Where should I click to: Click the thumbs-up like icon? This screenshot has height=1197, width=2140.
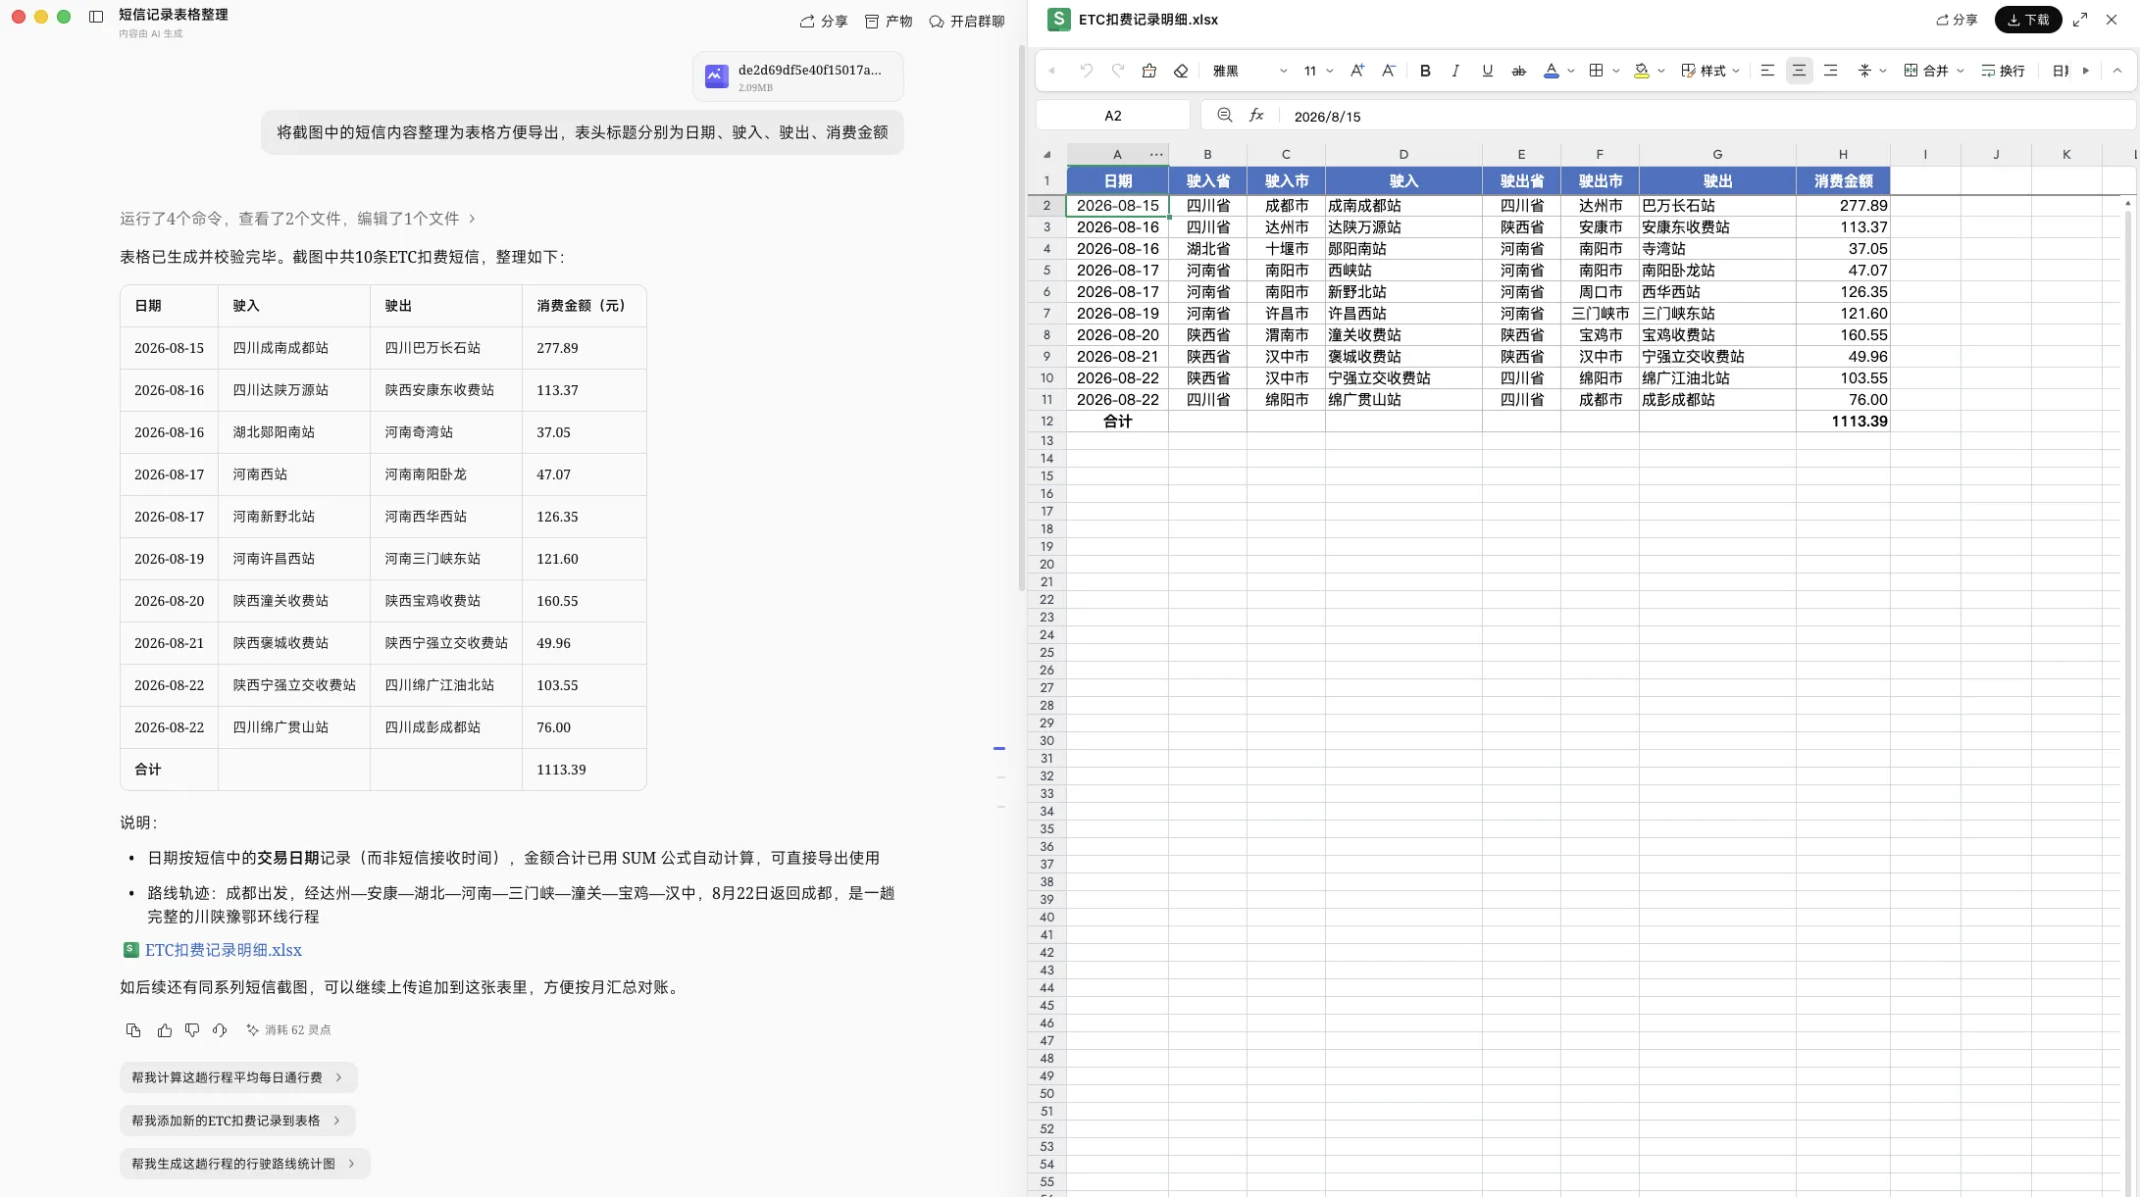[x=165, y=1030]
